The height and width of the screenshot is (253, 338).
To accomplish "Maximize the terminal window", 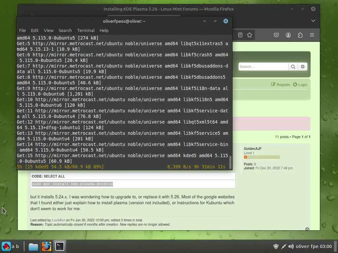I will [x=215, y=21].
